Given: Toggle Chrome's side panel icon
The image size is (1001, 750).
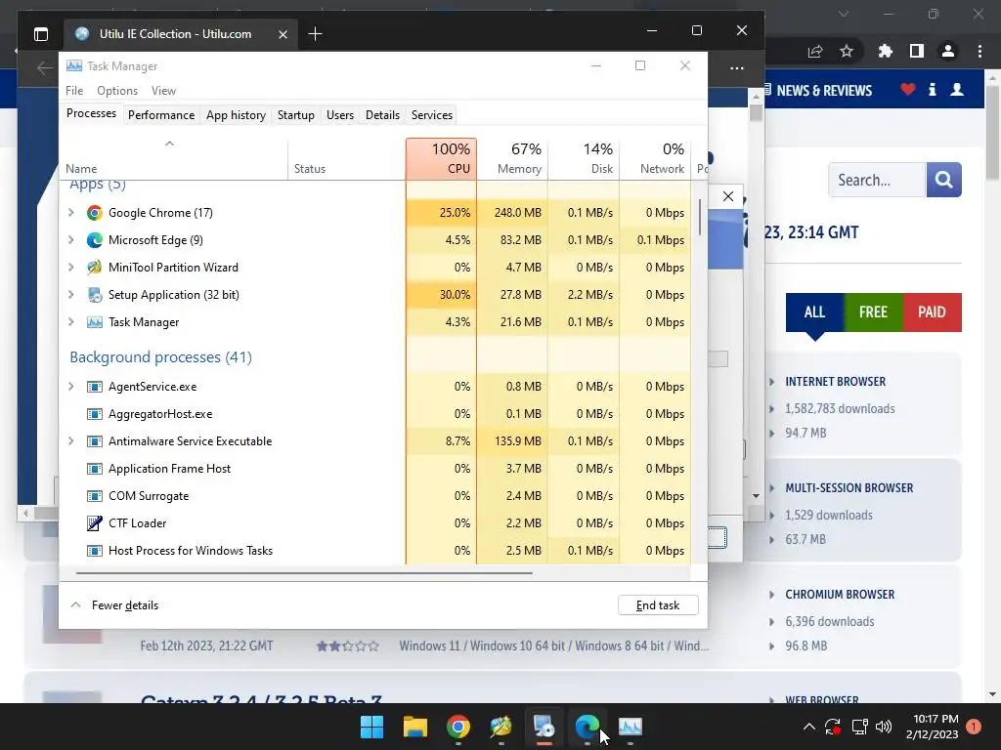Looking at the screenshot, I should click(917, 51).
